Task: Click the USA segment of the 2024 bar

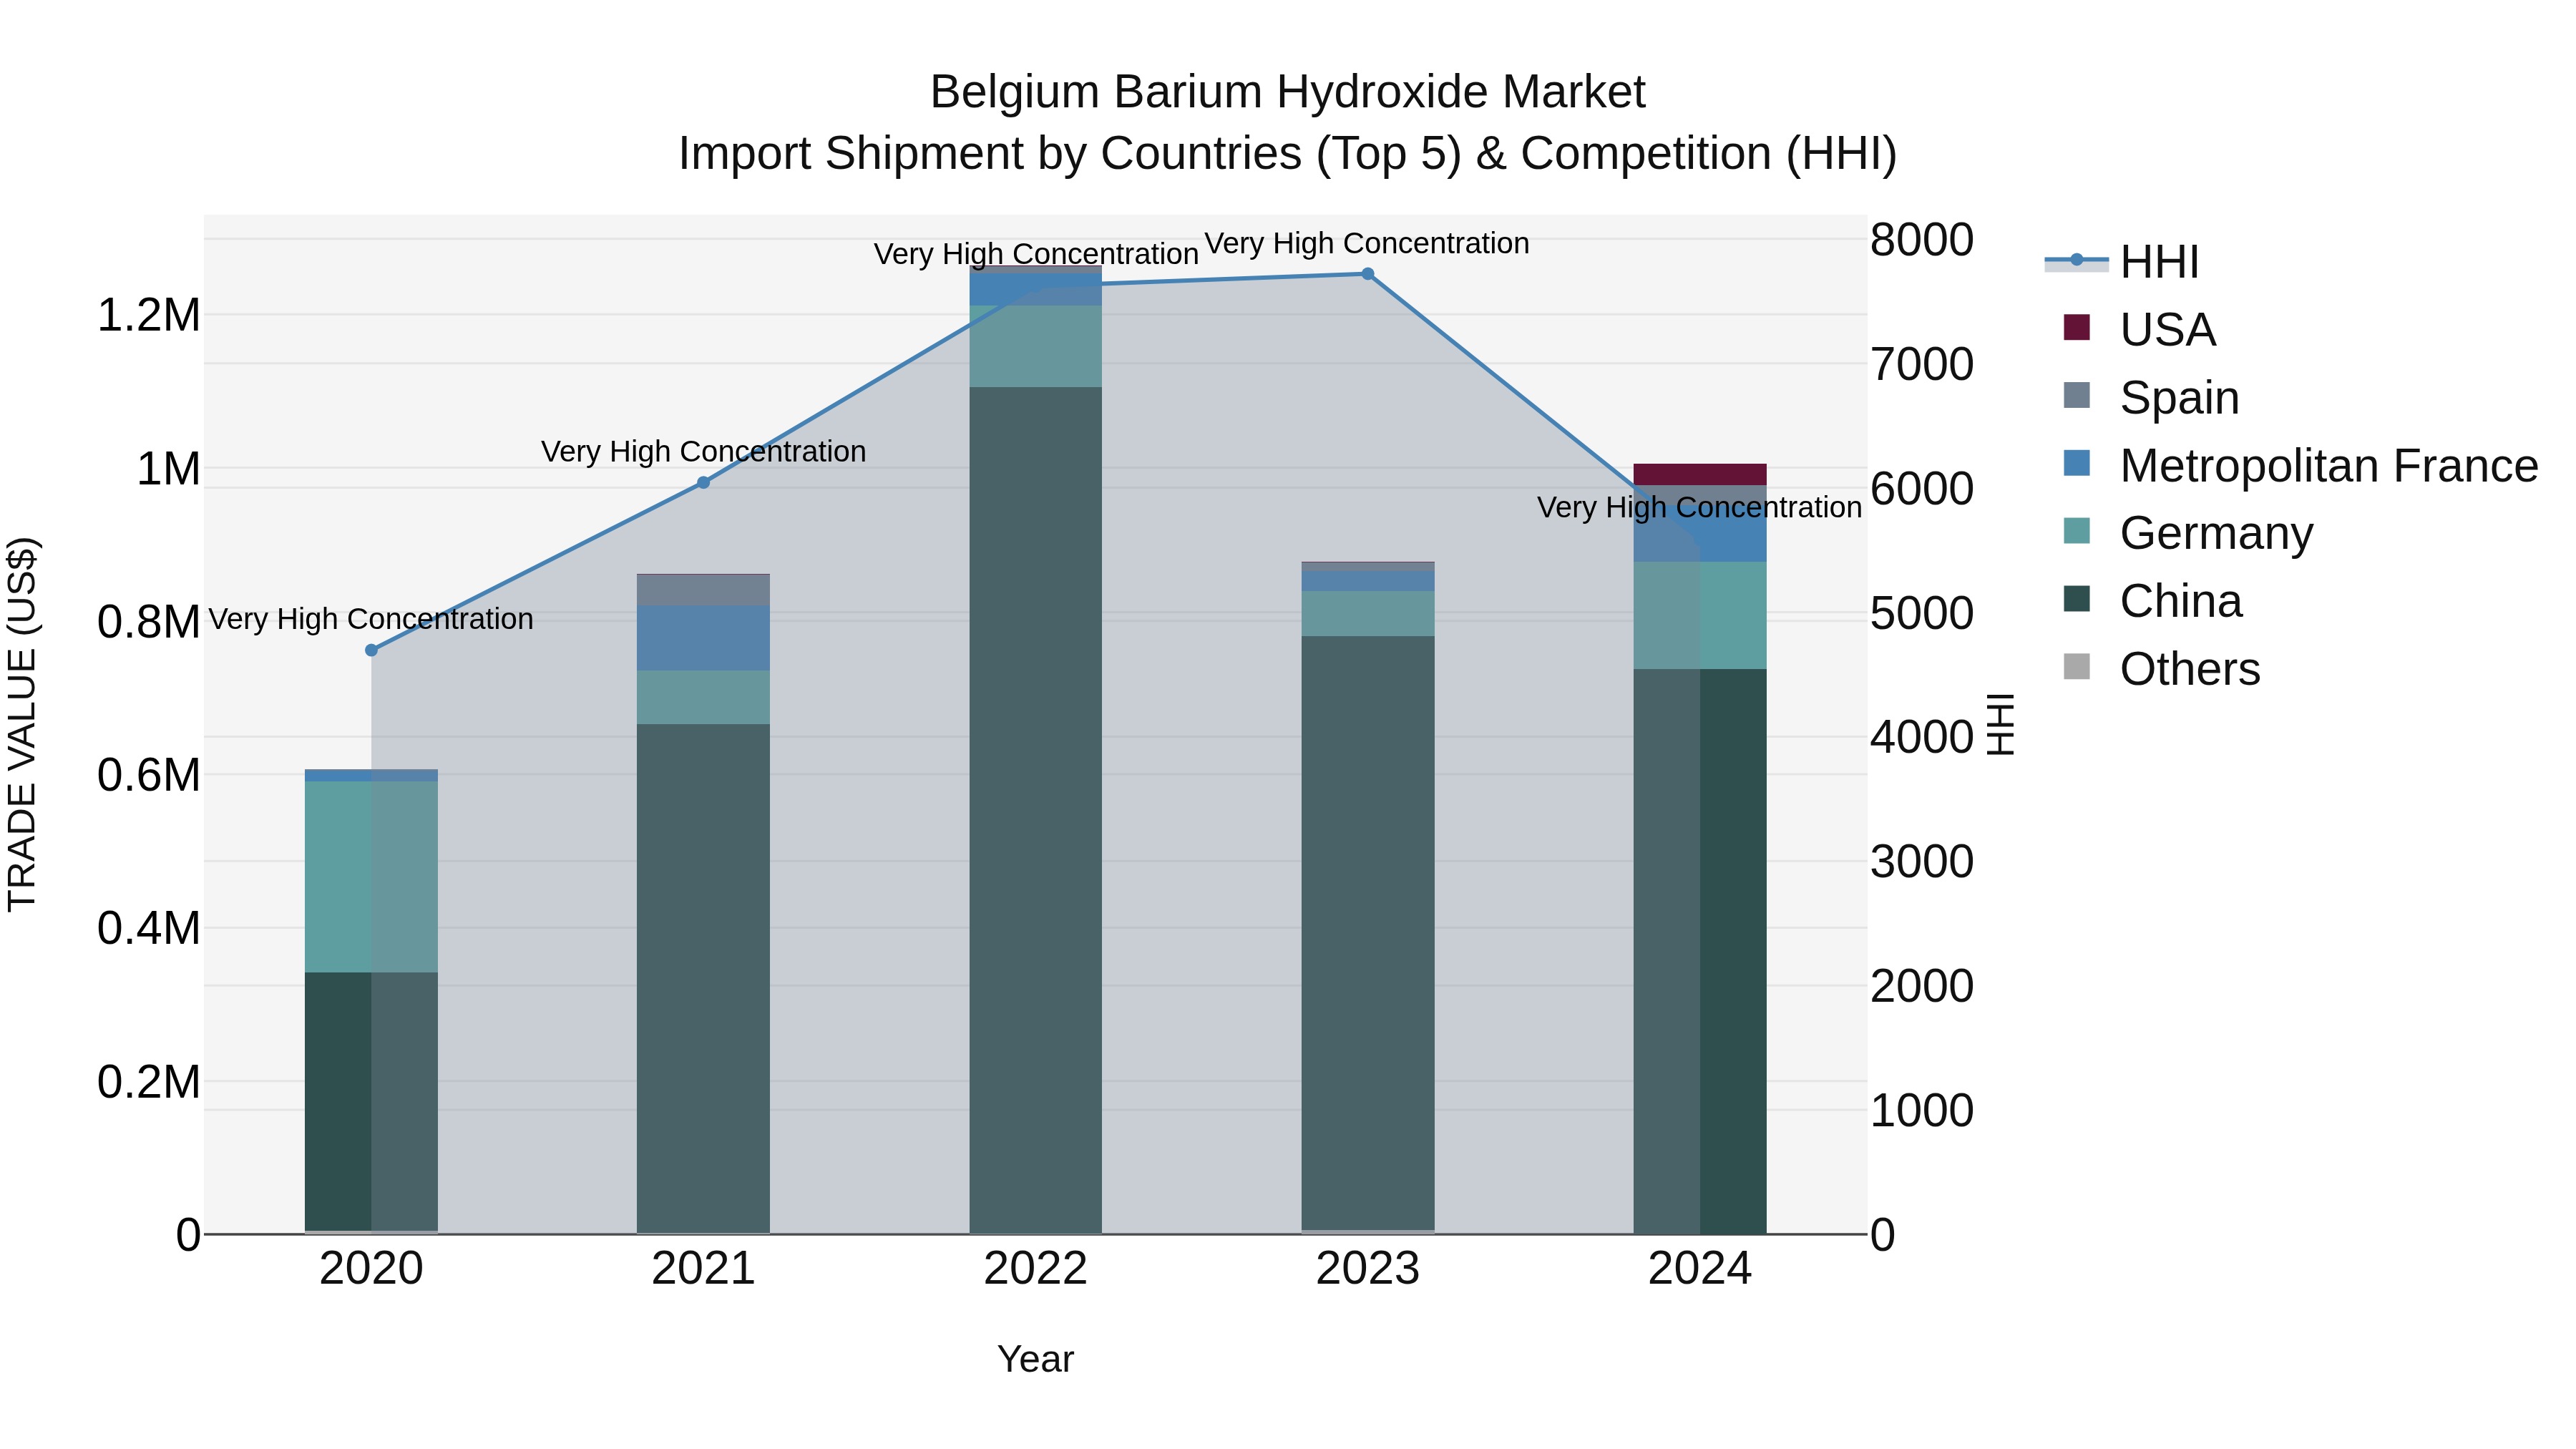Action: 1700,474
